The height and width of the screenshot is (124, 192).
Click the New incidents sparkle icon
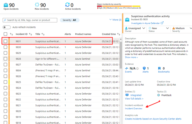pos(37,5)
